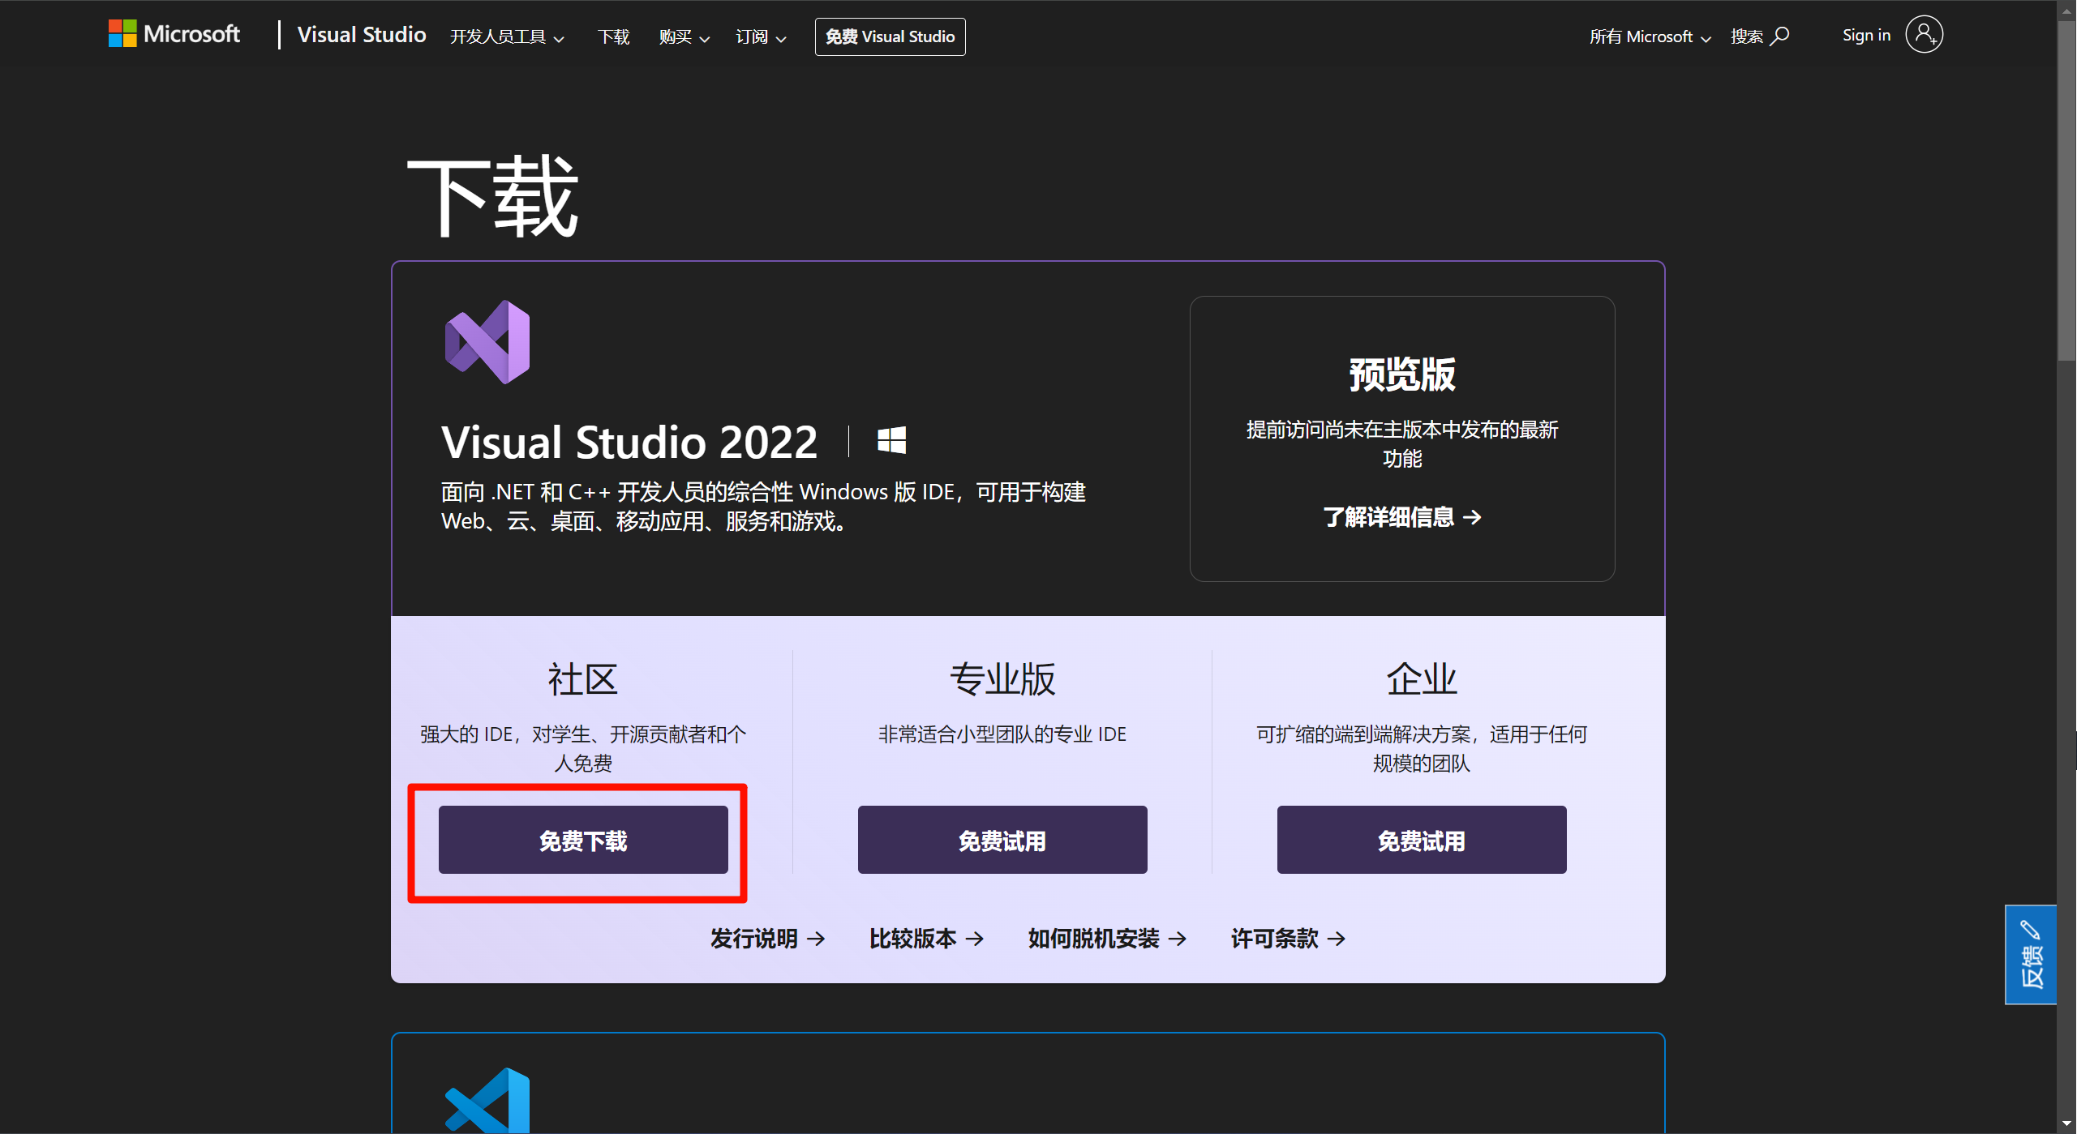Viewport: 2077px width, 1134px height.
Task: Click the Microsoft logo
Action: 174,34
